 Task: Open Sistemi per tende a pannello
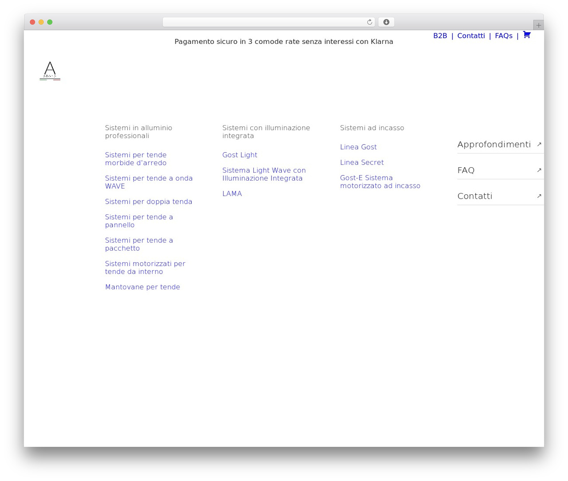click(139, 221)
